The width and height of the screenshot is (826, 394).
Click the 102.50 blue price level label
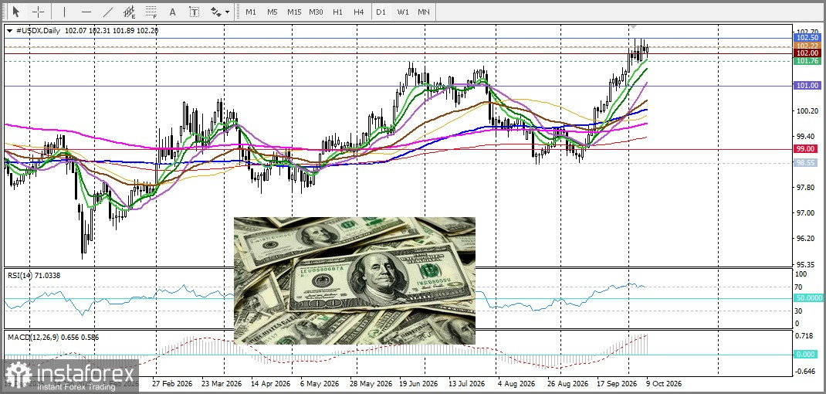(x=807, y=38)
